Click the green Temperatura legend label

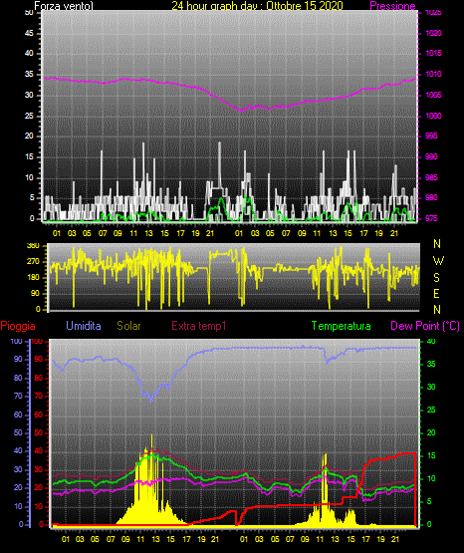click(x=342, y=326)
